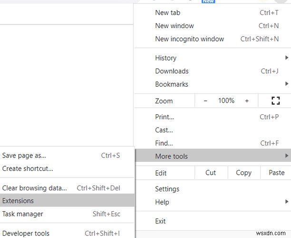Viewport: 291px width, 238px height.
Task: Open a New tab
Action: click(167, 12)
